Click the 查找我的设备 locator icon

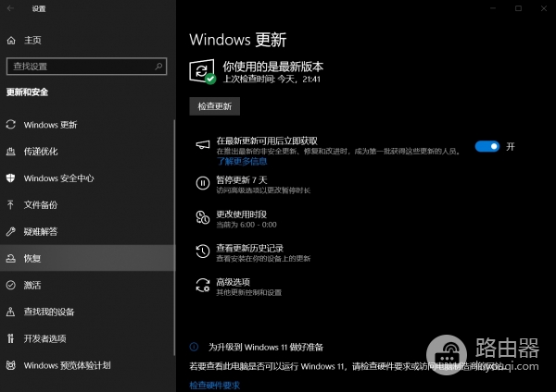click(10, 312)
